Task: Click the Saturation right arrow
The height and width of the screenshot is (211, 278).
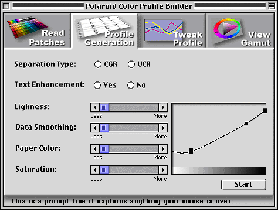Action: point(163,170)
